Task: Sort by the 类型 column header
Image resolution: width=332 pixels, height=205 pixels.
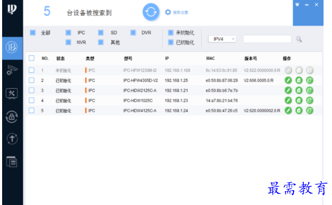Action: click(90, 59)
